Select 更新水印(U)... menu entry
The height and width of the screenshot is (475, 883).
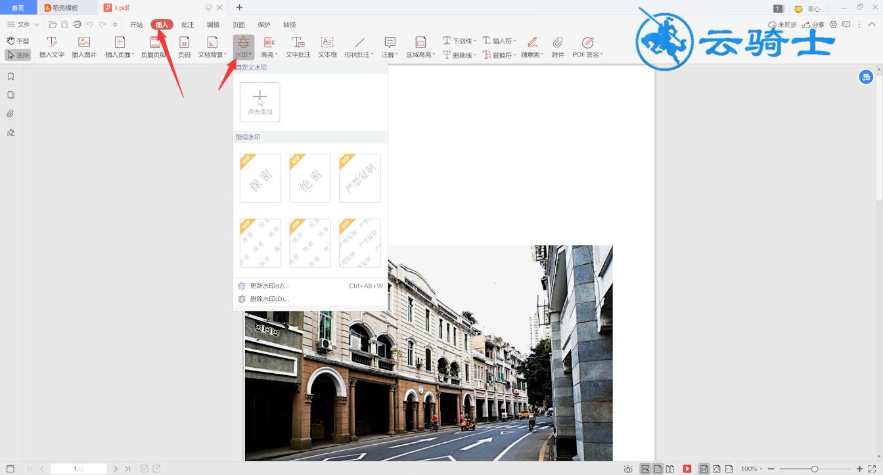click(310, 286)
